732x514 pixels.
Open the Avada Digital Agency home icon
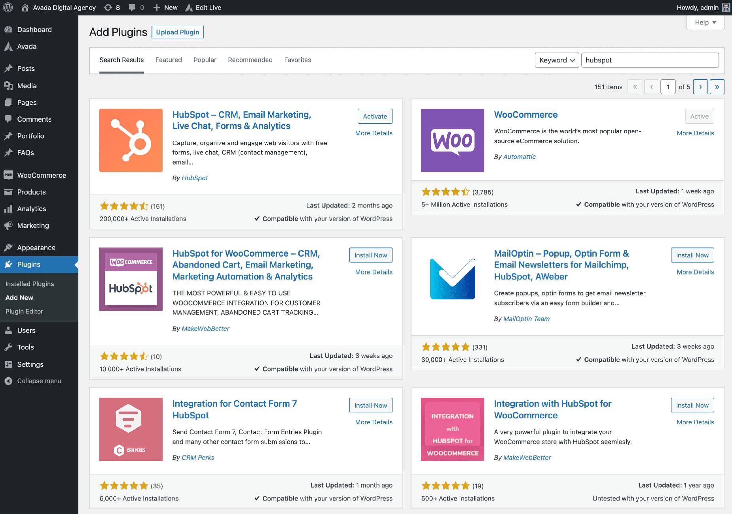coord(25,8)
